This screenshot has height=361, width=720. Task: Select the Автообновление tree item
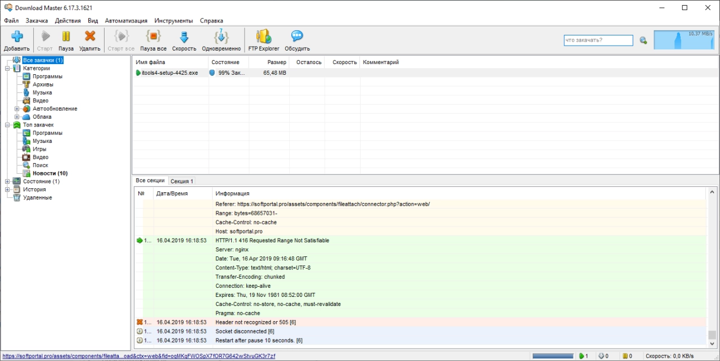coord(55,109)
